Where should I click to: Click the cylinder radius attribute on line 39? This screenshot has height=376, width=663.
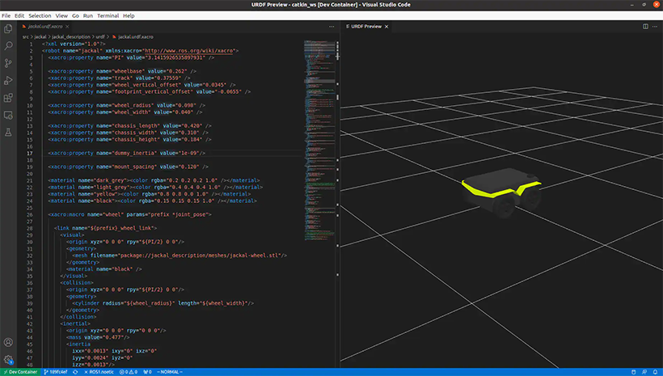pos(138,303)
